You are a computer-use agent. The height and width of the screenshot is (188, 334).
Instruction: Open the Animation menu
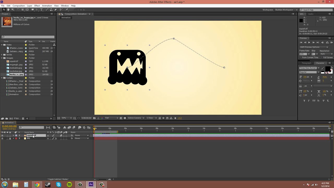47,6
